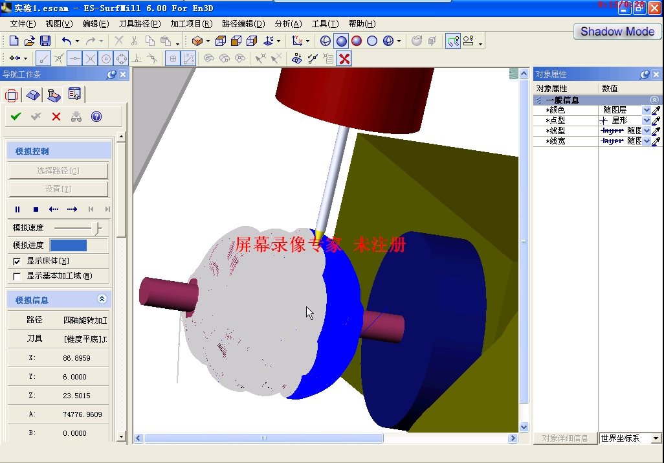Select the shaded brown box view icon

[236, 41]
